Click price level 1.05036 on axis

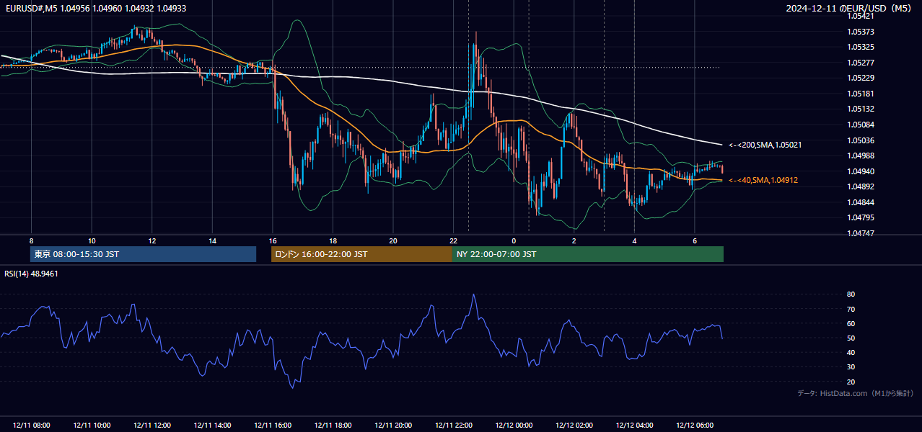pyautogui.click(x=861, y=140)
